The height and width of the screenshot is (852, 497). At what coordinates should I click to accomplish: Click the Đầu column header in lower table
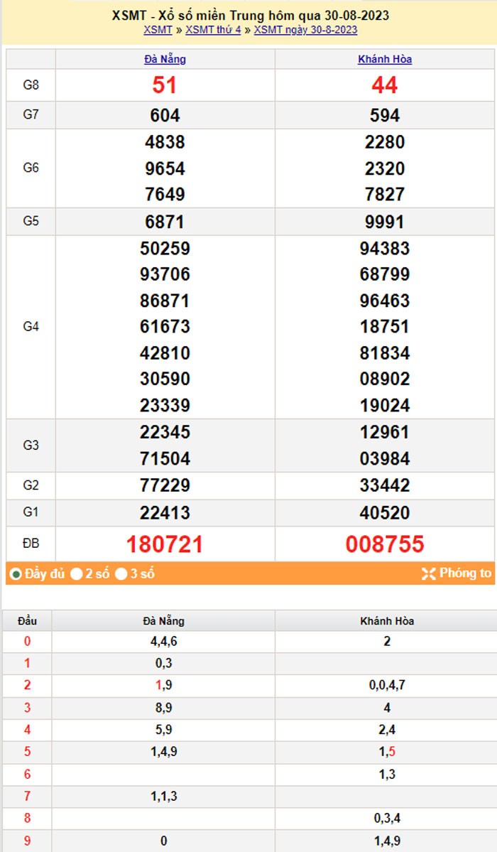(x=27, y=621)
